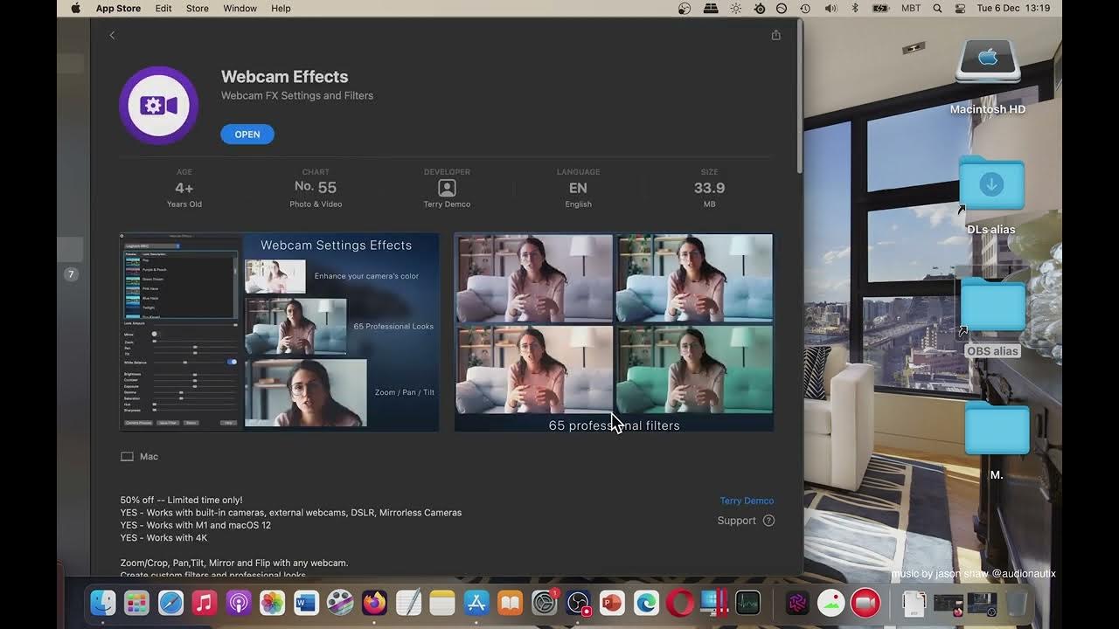This screenshot has width=1119, height=629.
Task: Launch PowerPoint from the Dock
Action: point(612,603)
